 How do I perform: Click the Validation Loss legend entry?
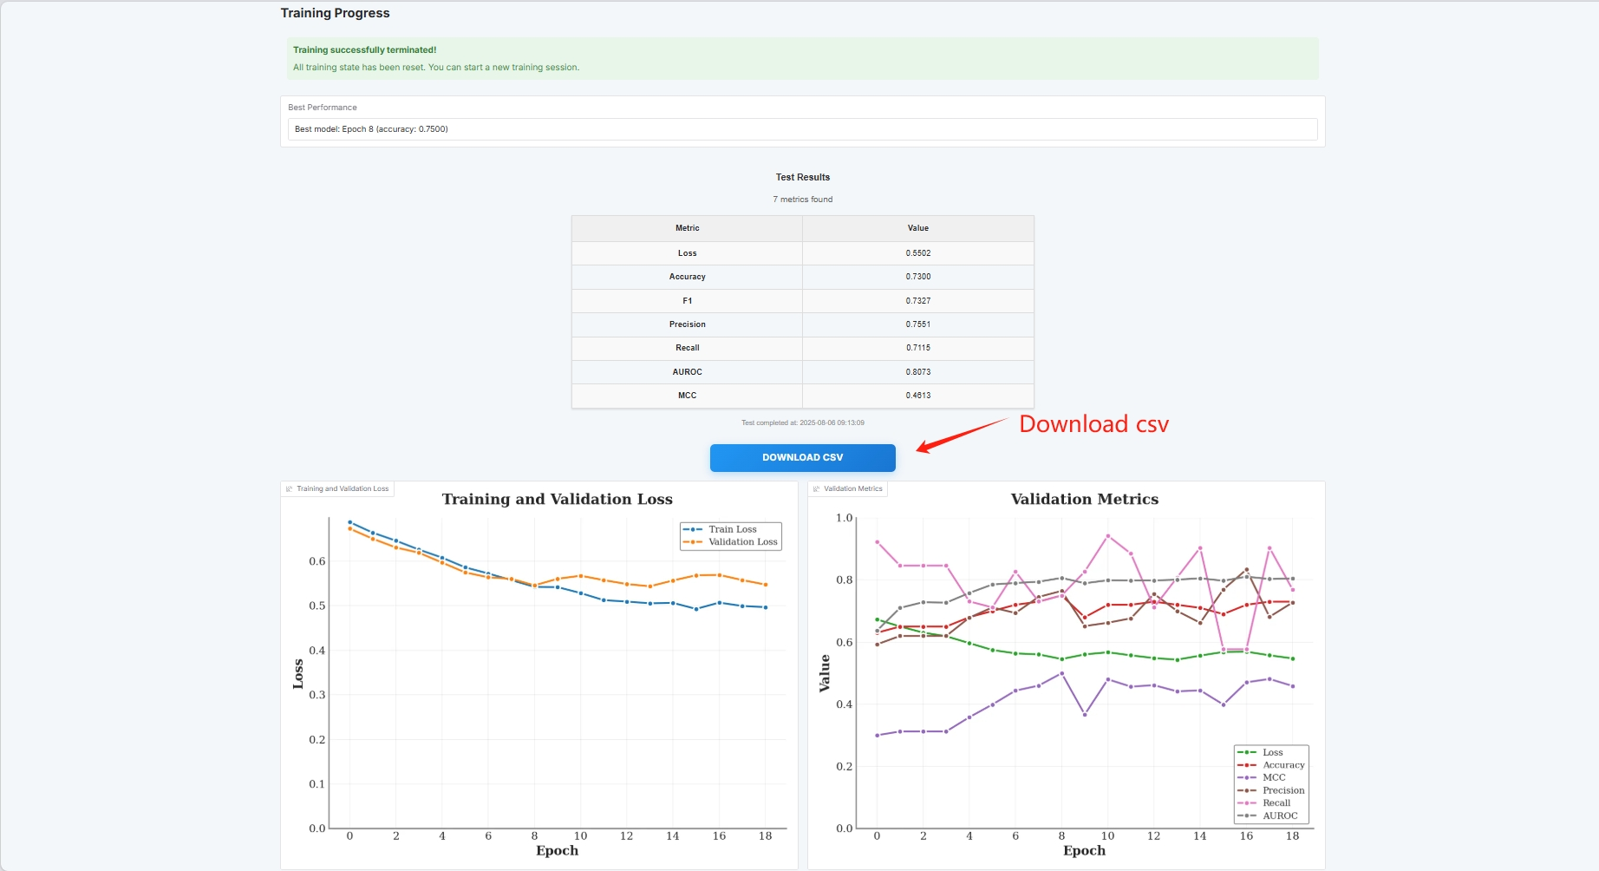742,542
